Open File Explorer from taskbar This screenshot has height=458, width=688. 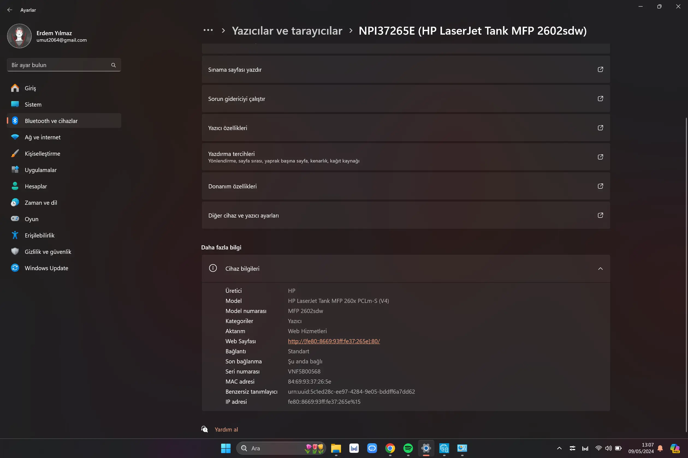pos(336,448)
